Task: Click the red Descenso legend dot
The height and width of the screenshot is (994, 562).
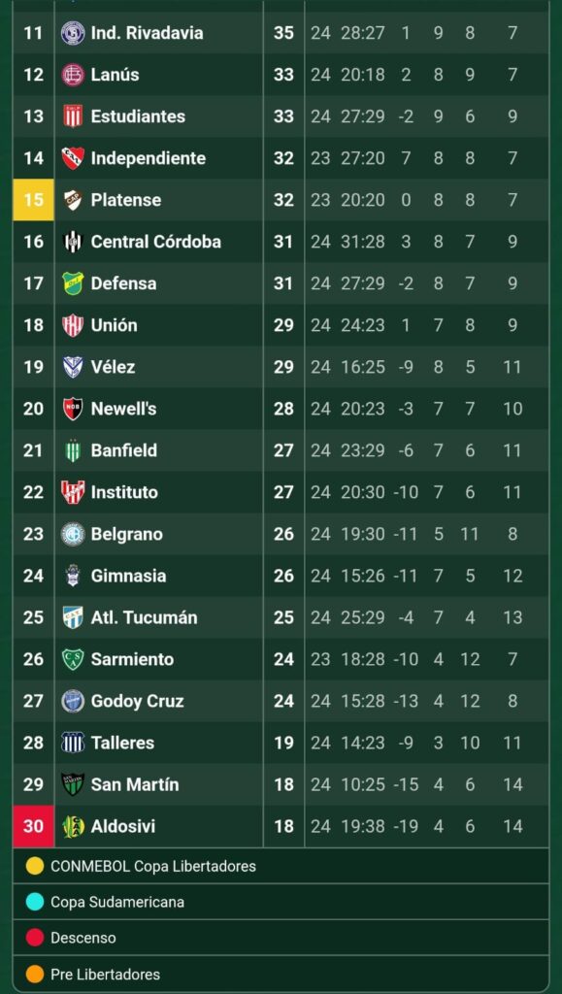Action: click(x=35, y=938)
